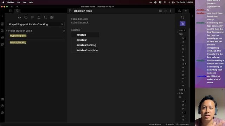Click 0 backlinks in status bar
225x126 pixels.
(155, 125)
